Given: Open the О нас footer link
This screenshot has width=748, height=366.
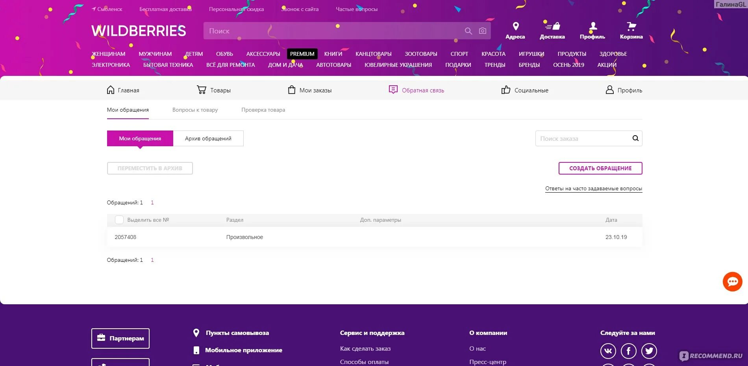Looking at the screenshot, I should tap(478, 349).
